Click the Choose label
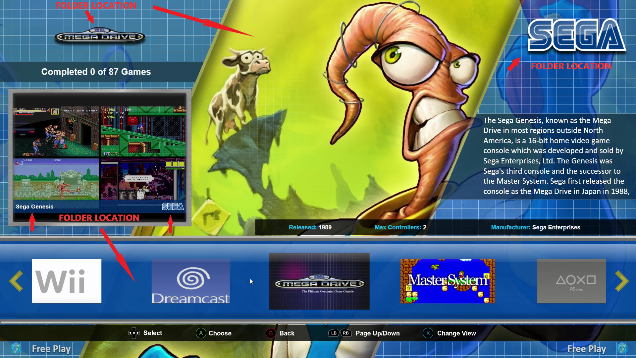Screen dimensions: 636x358 click(220, 333)
